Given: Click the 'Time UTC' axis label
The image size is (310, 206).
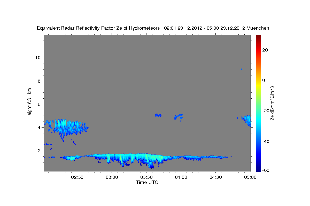Looking at the screenshot, I should tap(147, 182).
